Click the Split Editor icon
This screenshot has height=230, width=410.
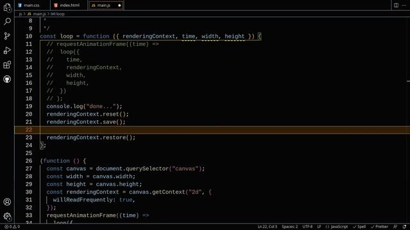396,5
